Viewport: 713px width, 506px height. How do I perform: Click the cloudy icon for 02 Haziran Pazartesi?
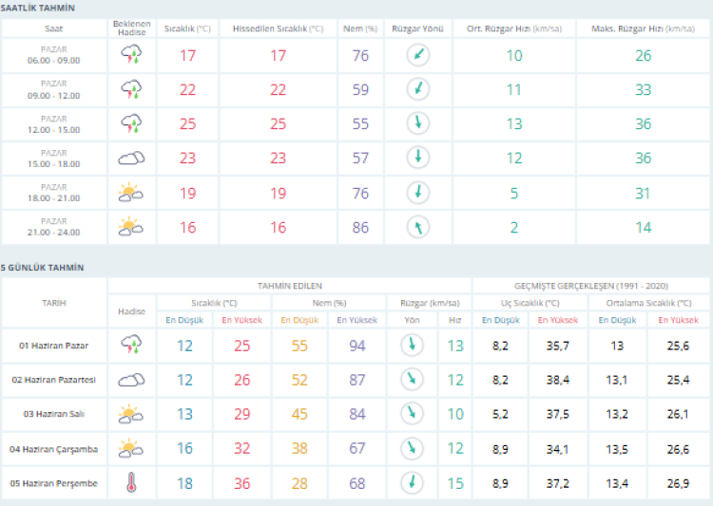click(x=131, y=380)
